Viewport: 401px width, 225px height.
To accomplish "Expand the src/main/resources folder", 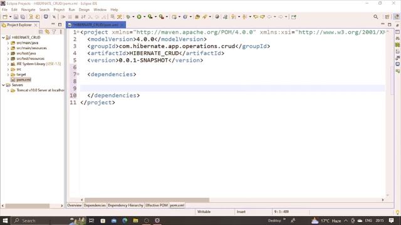I will click(x=8, y=48).
